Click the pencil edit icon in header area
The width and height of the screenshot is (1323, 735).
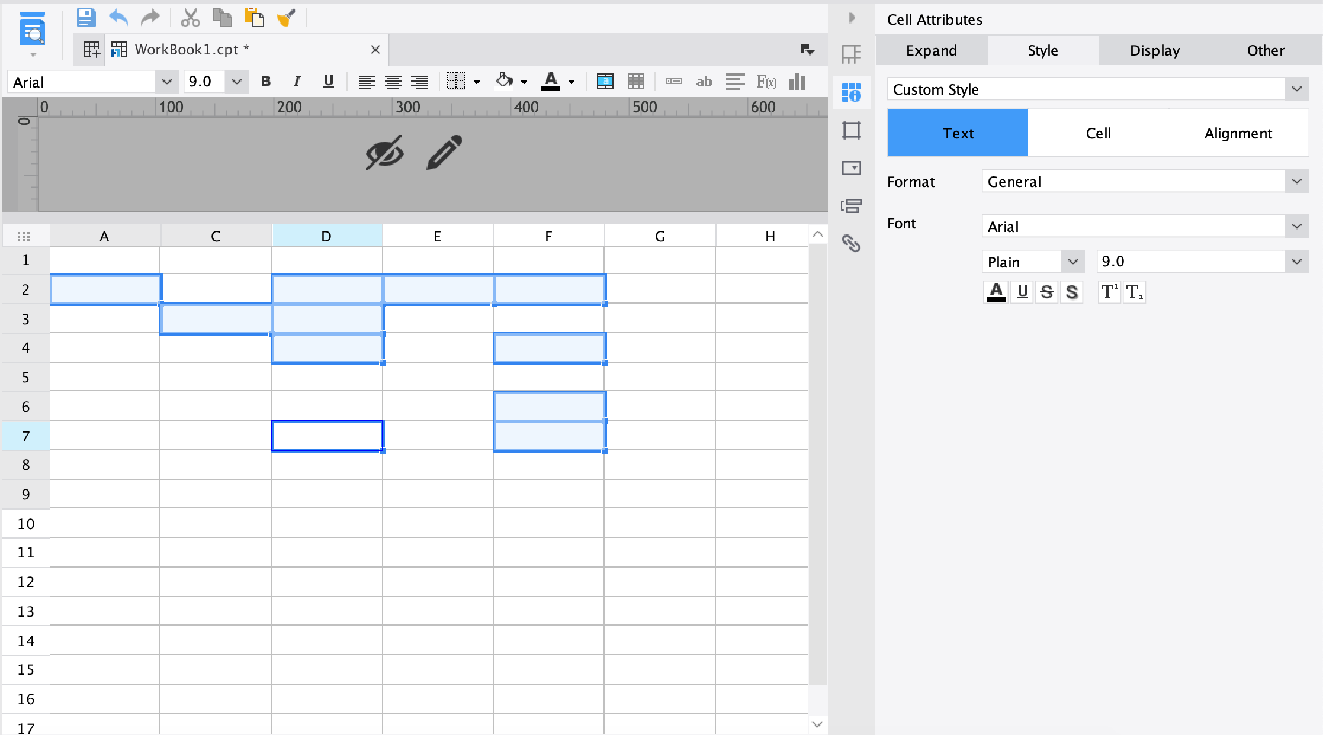tap(444, 153)
